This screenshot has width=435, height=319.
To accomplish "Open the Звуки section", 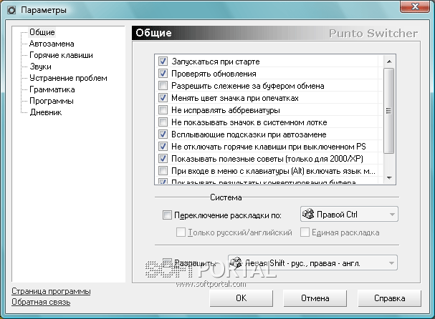I will pos(41,67).
